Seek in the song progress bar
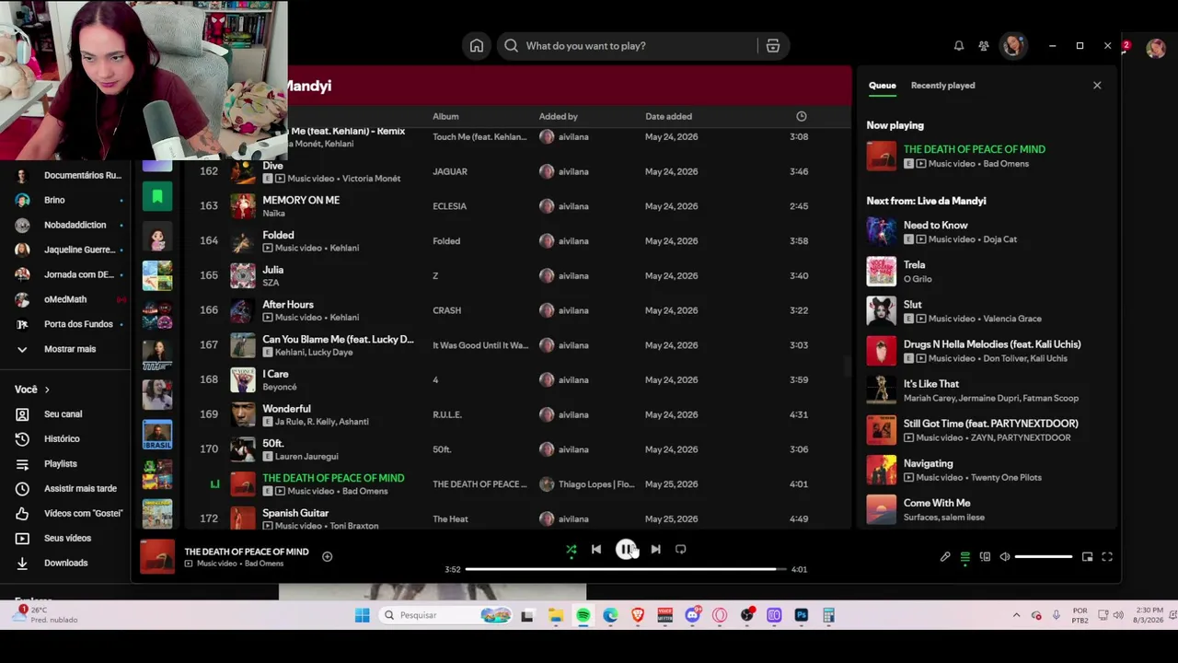The image size is (1178, 663). coord(626,570)
